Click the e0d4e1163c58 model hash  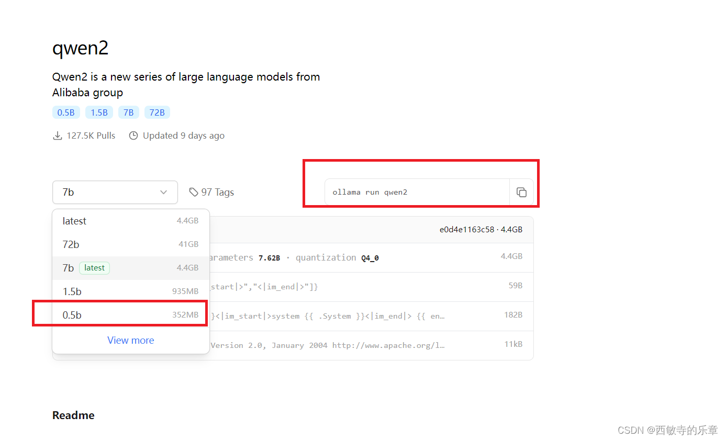[x=467, y=229]
